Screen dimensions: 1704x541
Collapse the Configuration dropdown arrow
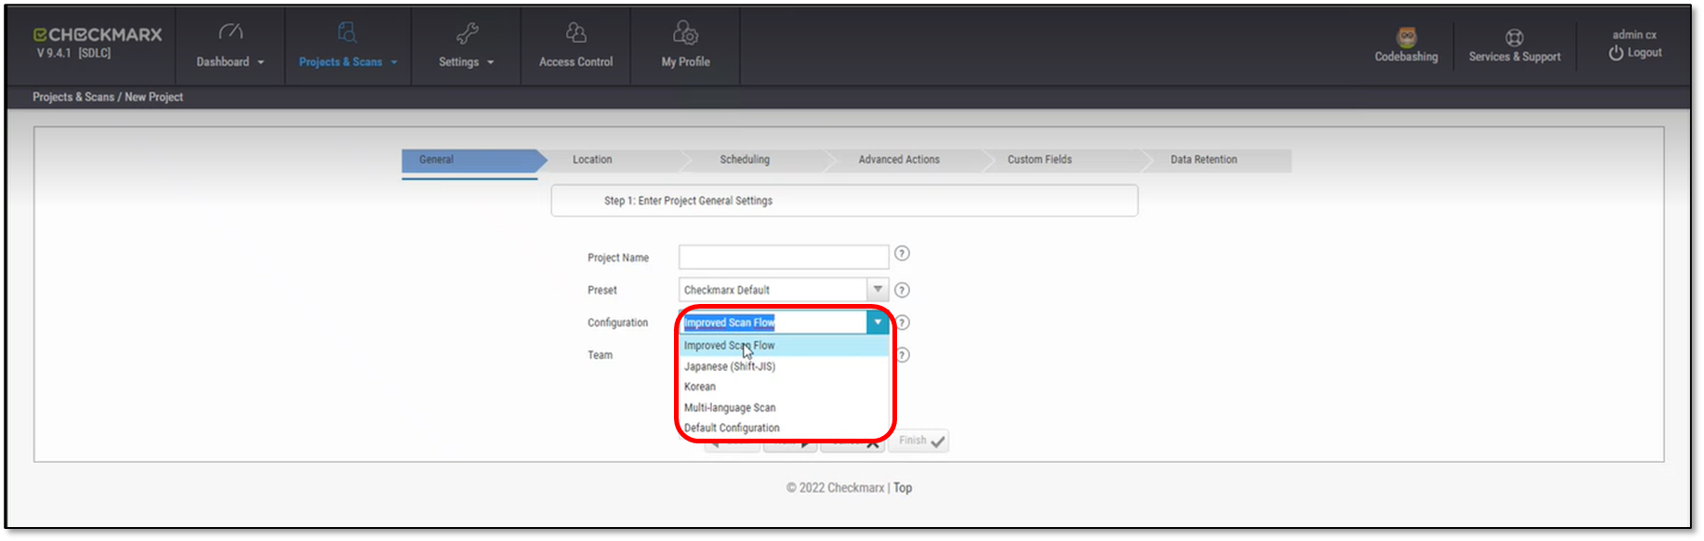pos(878,323)
